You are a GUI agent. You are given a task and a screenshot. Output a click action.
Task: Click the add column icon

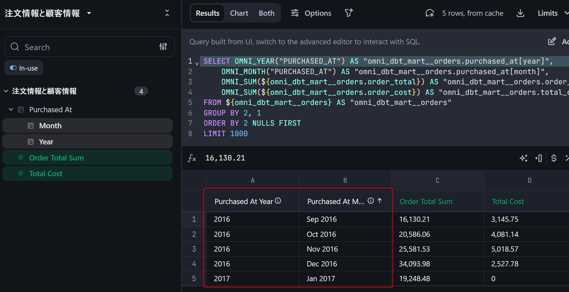[538, 158]
